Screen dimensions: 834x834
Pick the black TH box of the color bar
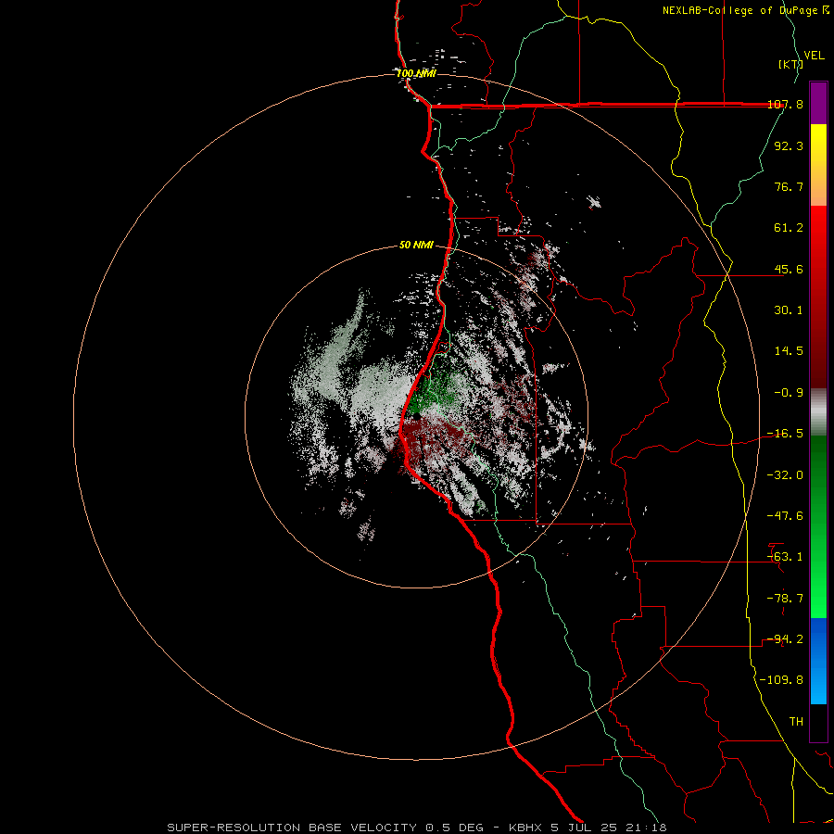coord(818,722)
